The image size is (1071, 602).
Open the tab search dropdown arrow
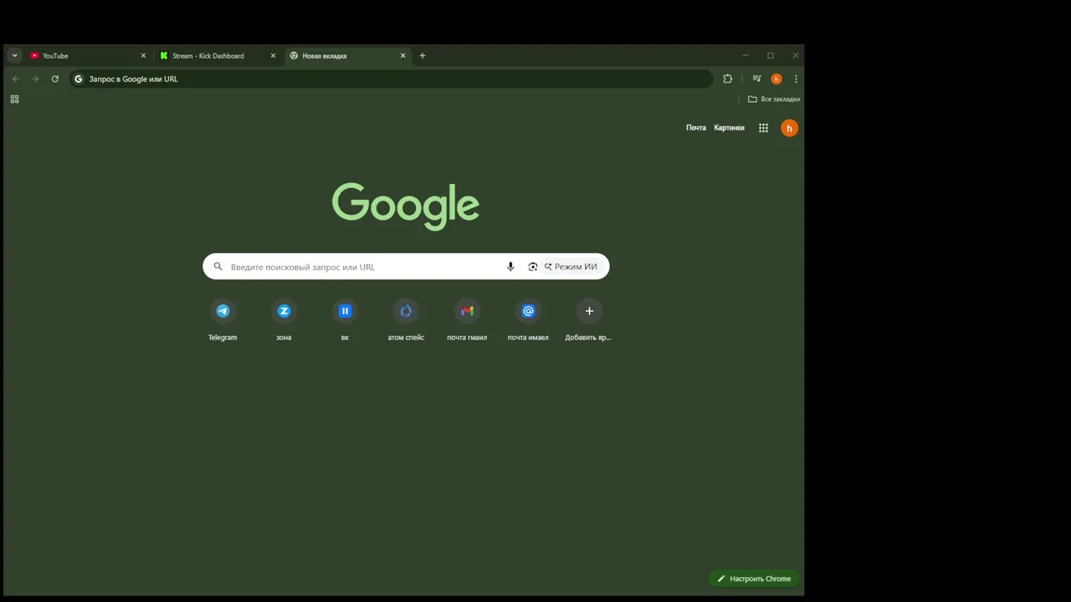(x=14, y=56)
